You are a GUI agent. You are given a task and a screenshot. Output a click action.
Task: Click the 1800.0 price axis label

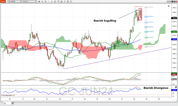click(x=175, y=68)
